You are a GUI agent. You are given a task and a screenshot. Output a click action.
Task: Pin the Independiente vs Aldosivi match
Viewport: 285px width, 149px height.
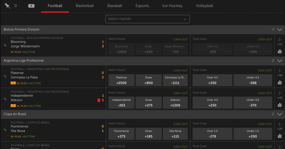click(x=5, y=99)
